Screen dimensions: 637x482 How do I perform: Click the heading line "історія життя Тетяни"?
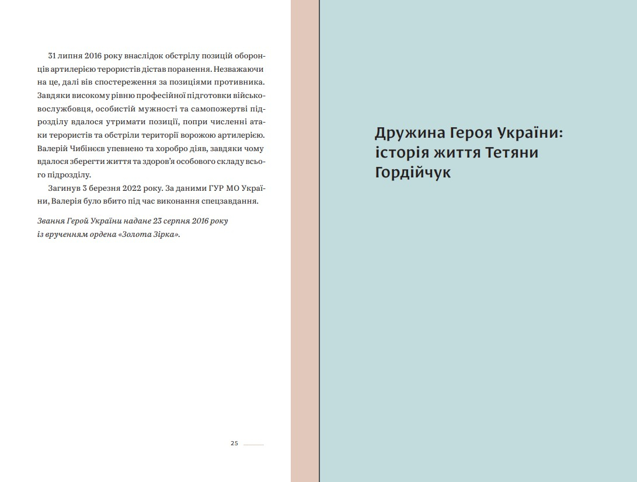456,153
